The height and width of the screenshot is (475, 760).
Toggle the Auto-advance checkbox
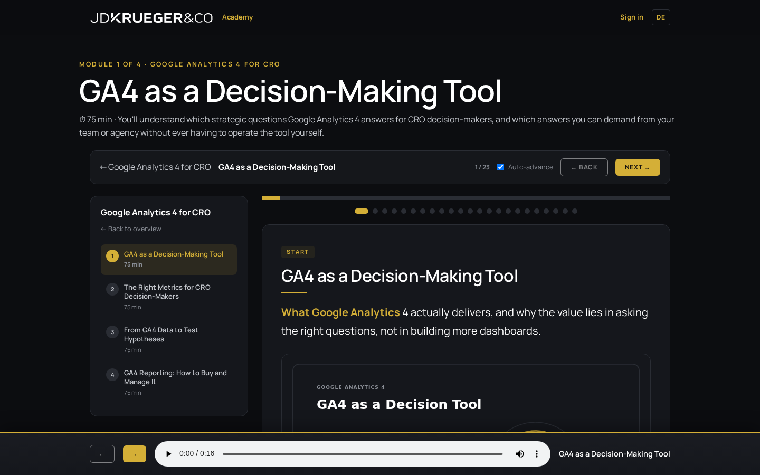point(500,167)
